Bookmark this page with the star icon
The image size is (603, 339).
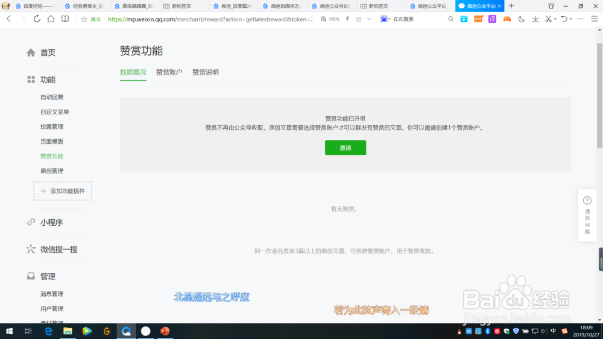[x=84, y=19]
